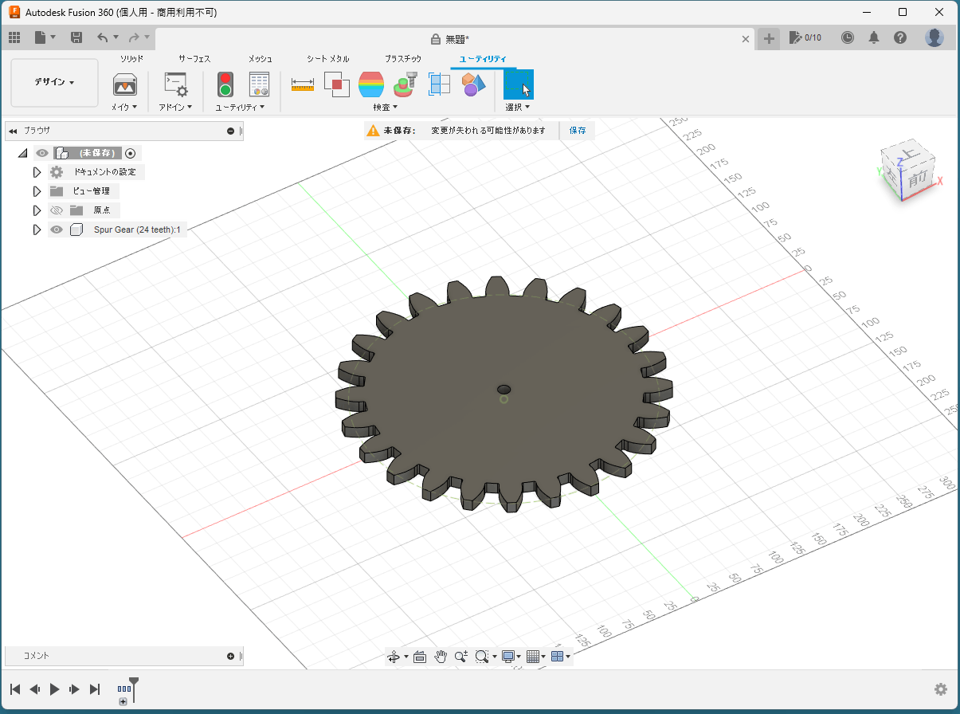Collapse the root (未保存) tree node
Image resolution: width=960 pixels, height=714 pixels.
23,153
